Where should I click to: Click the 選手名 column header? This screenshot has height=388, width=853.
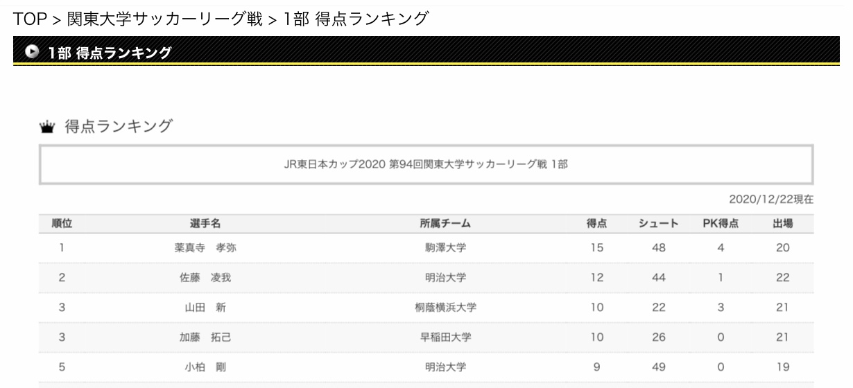206,223
